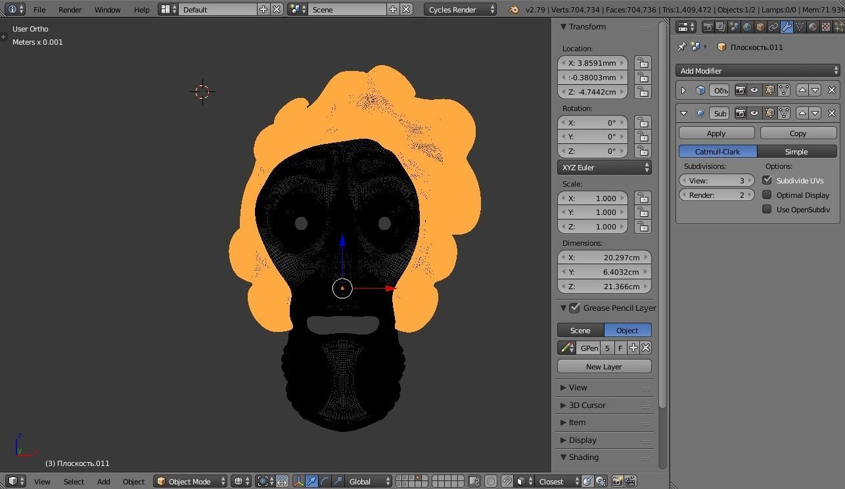Switch grease pencil source to Scene

tap(580, 331)
